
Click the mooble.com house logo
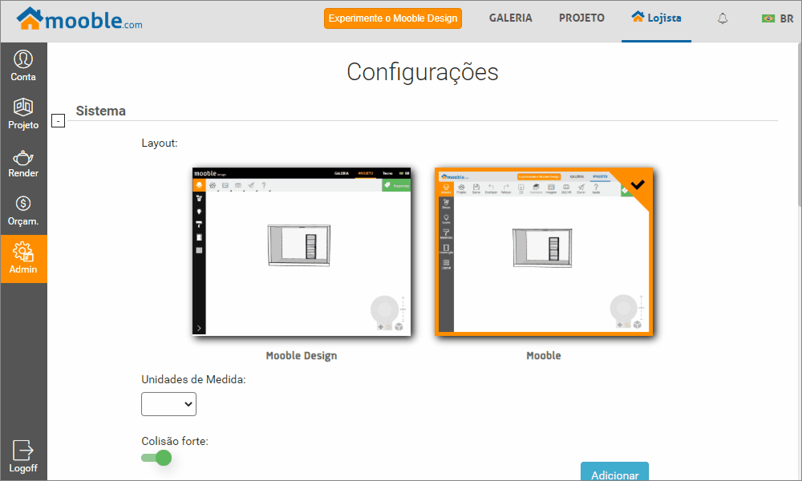click(79, 18)
